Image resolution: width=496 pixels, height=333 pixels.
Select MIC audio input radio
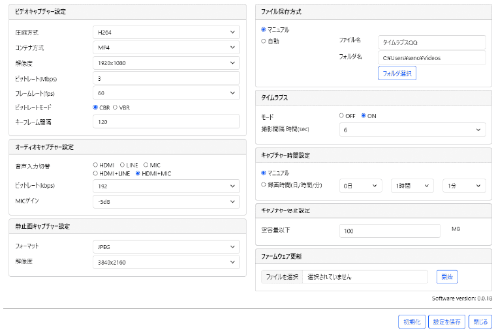[x=146, y=165]
